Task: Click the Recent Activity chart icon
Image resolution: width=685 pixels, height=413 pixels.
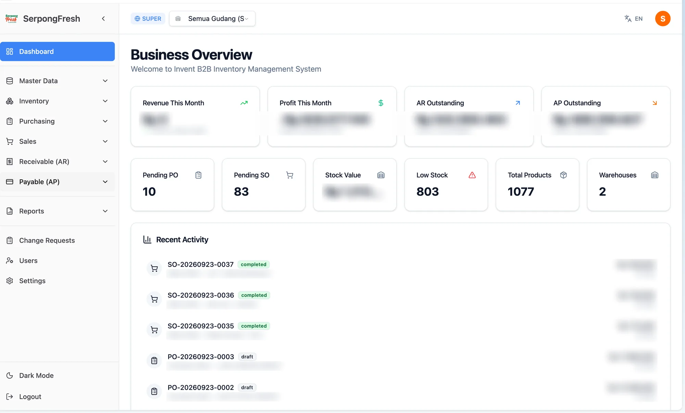Action: click(x=147, y=240)
